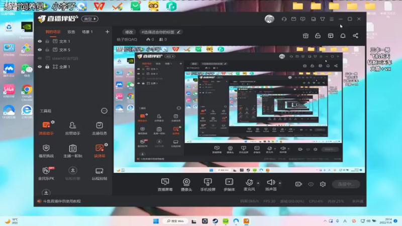Toggle preview eye icon near 连接中
This screenshot has height=226, width=402.
tap(311, 184)
